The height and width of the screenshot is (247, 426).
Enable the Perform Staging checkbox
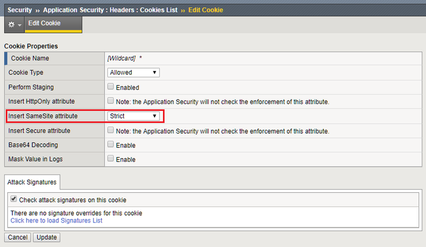point(111,87)
